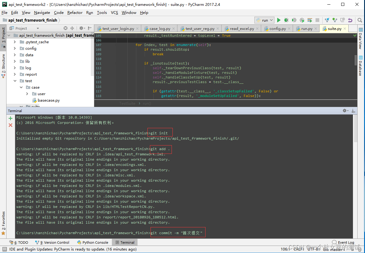This screenshot has height=253, width=365.
Task: Click Collapse All icon in Project panel
Action: click(x=72, y=28)
